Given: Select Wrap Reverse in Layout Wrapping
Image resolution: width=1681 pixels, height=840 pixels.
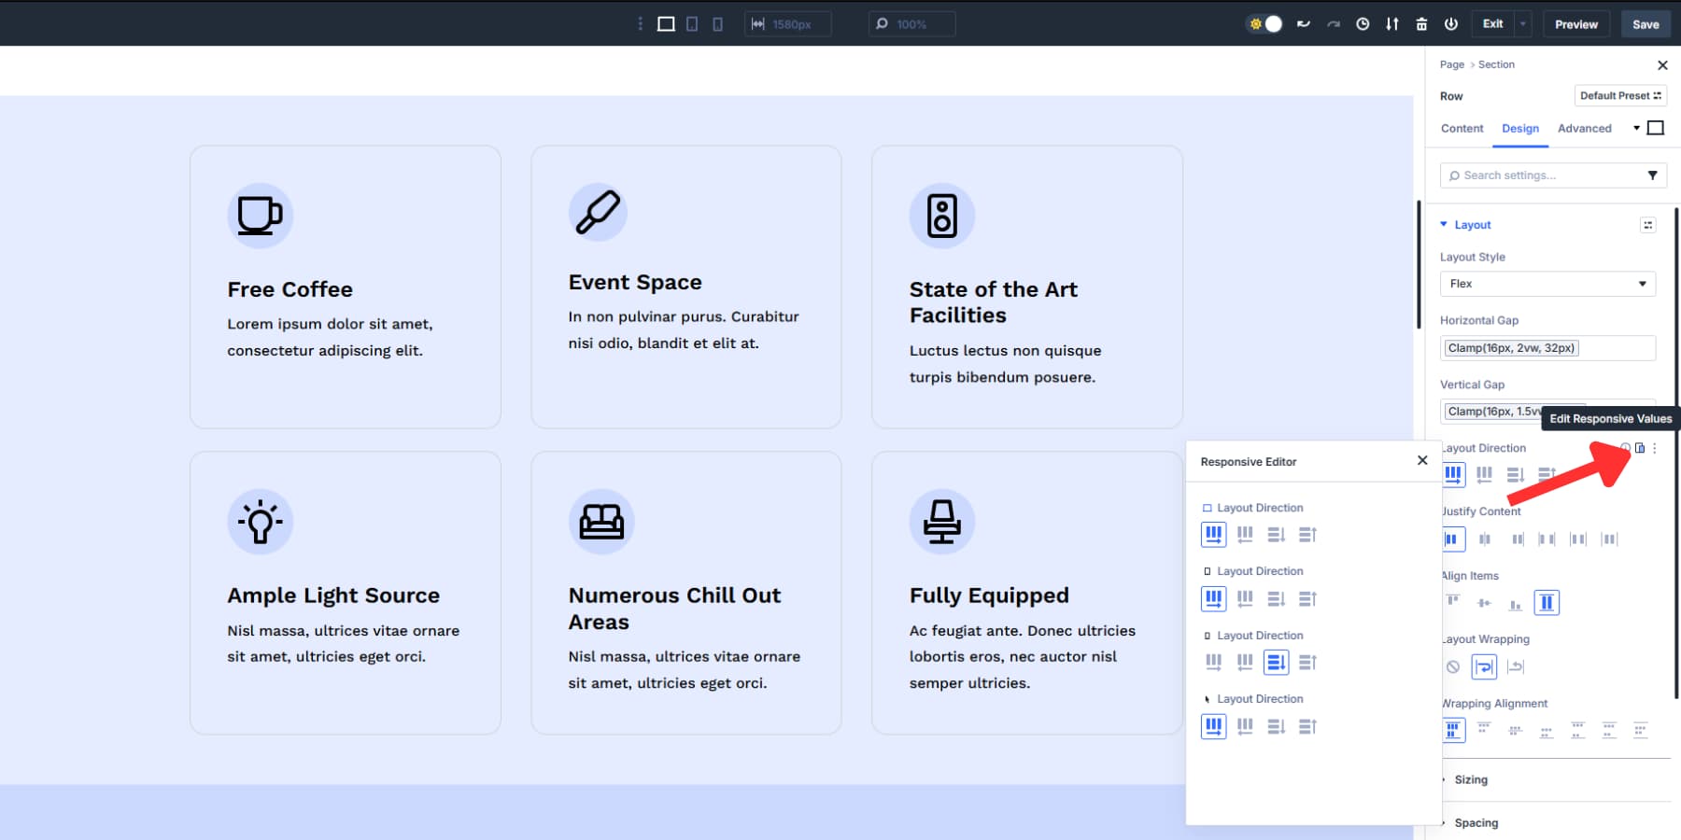Looking at the screenshot, I should (x=1516, y=666).
